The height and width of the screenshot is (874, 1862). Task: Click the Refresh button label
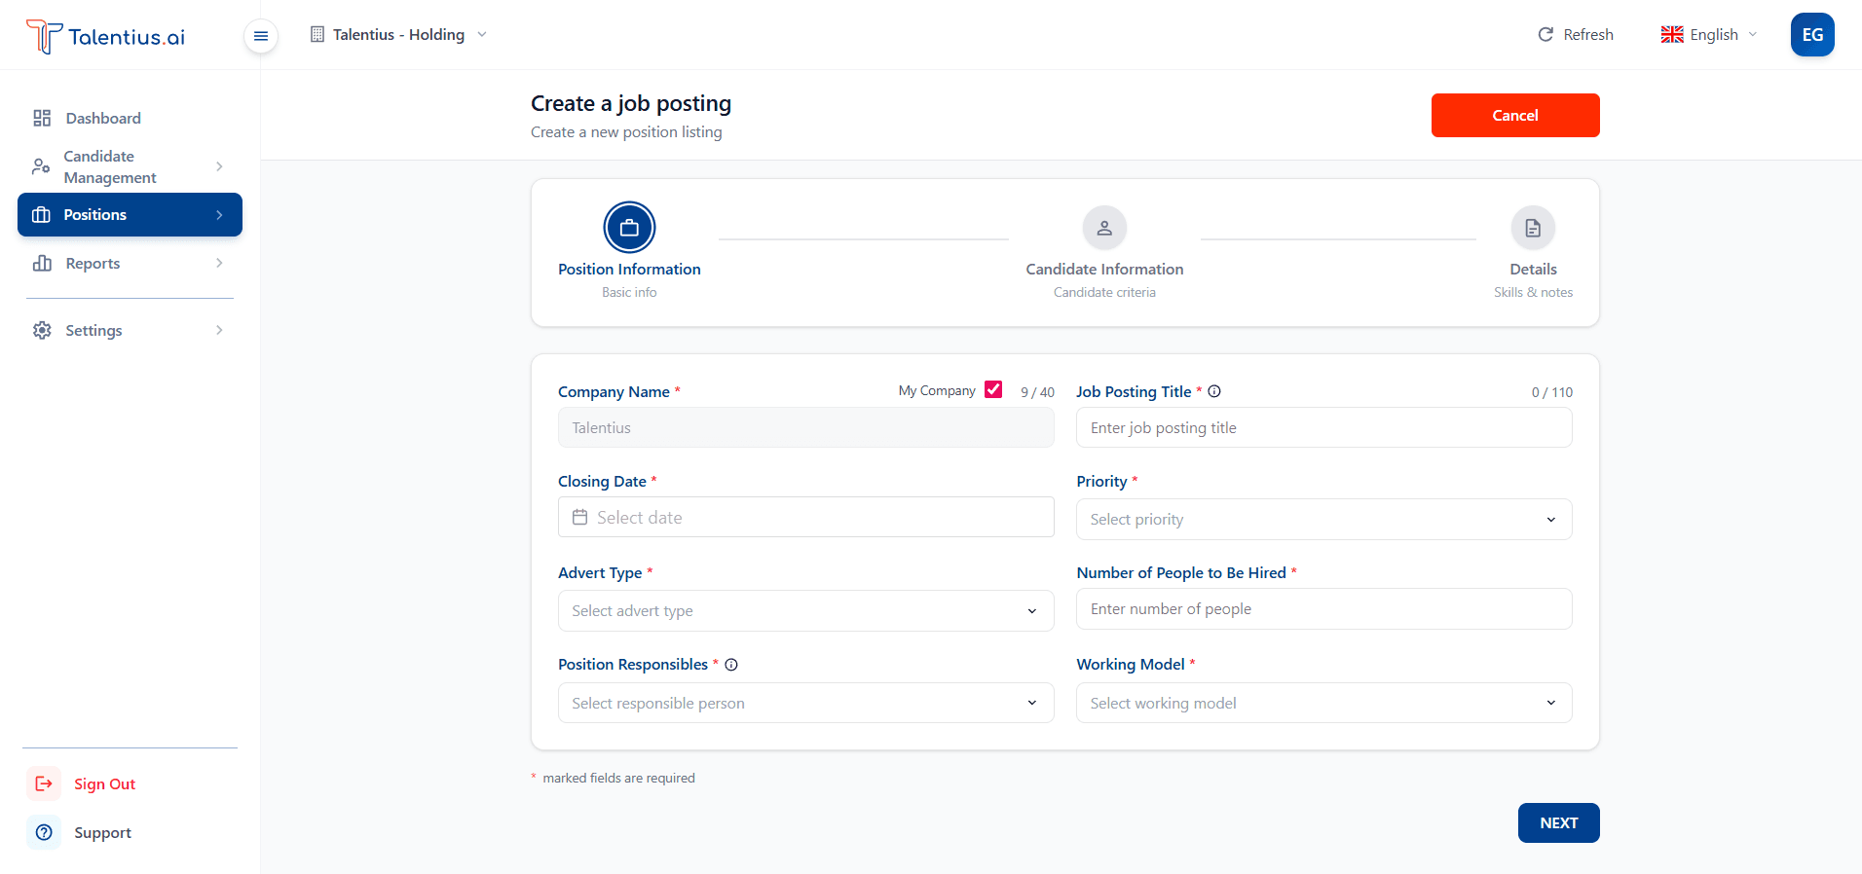click(x=1588, y=34)
